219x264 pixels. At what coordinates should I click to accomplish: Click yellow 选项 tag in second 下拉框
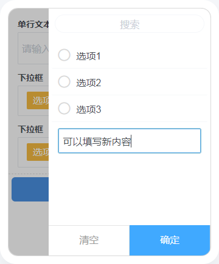coord(38,152)
